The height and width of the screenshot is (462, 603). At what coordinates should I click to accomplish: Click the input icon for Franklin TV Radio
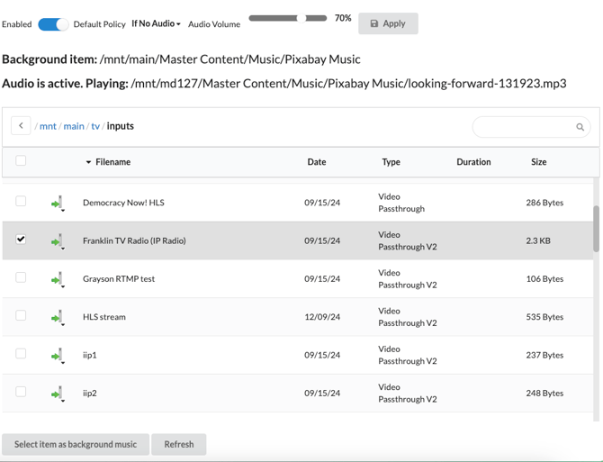58,241
